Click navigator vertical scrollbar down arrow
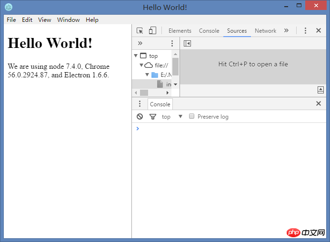330x242 pixels. [x=175, y=84]
